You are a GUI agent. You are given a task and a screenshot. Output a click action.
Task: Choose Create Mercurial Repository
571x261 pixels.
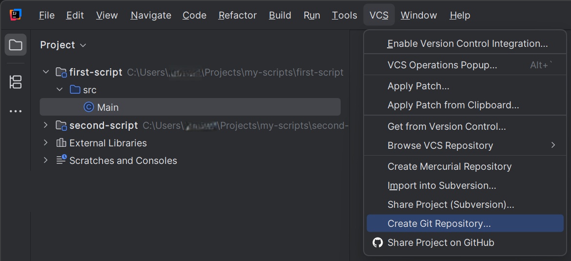[x=465, y=166]
